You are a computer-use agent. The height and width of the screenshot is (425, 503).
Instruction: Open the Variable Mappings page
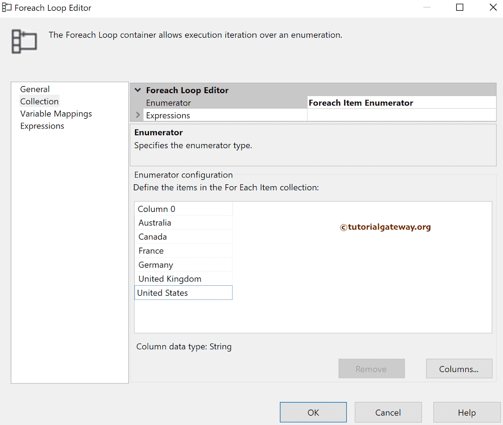click(56, 114)
